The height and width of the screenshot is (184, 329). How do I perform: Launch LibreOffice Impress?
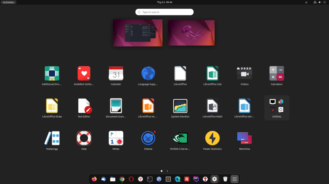coord(148,106)
